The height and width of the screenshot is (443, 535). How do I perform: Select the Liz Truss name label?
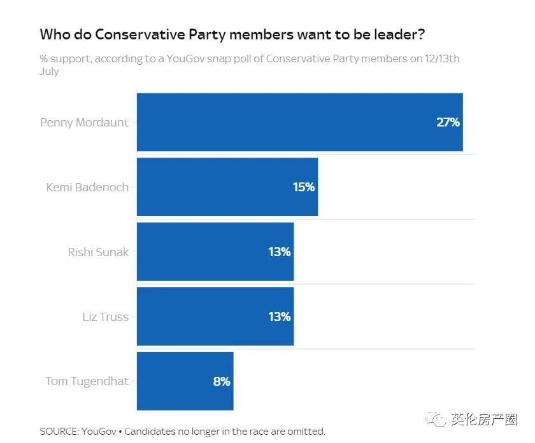pos(105,317)
